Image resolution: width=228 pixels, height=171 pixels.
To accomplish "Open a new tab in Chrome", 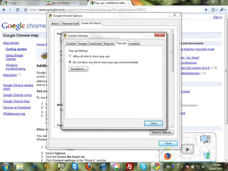I will [x=135, y=3].
